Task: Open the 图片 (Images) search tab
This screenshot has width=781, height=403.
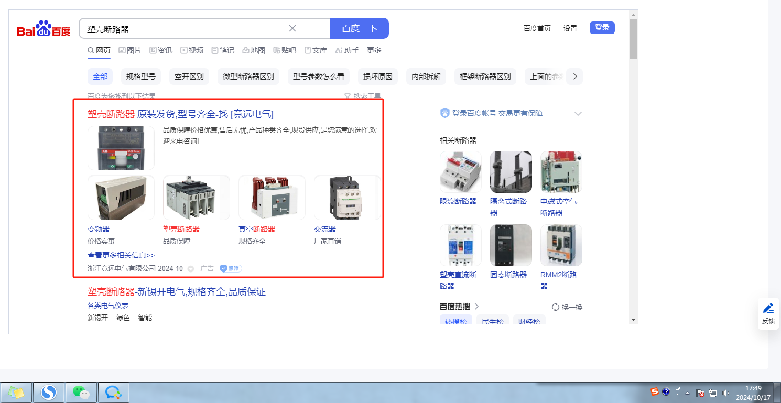Action: coord(130,50)
